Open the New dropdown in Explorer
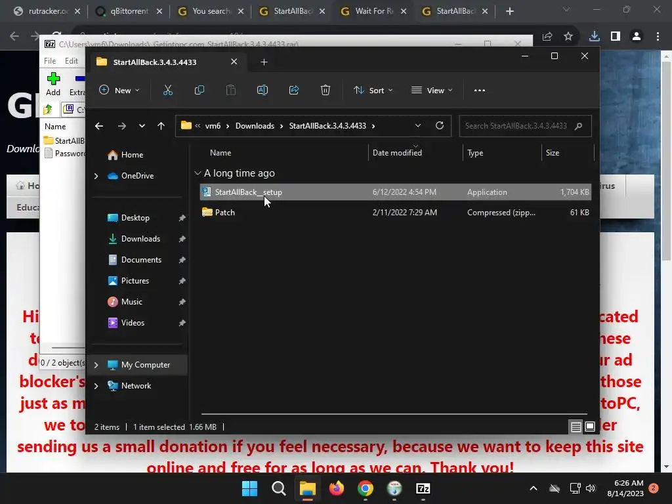 click(119, 90)
